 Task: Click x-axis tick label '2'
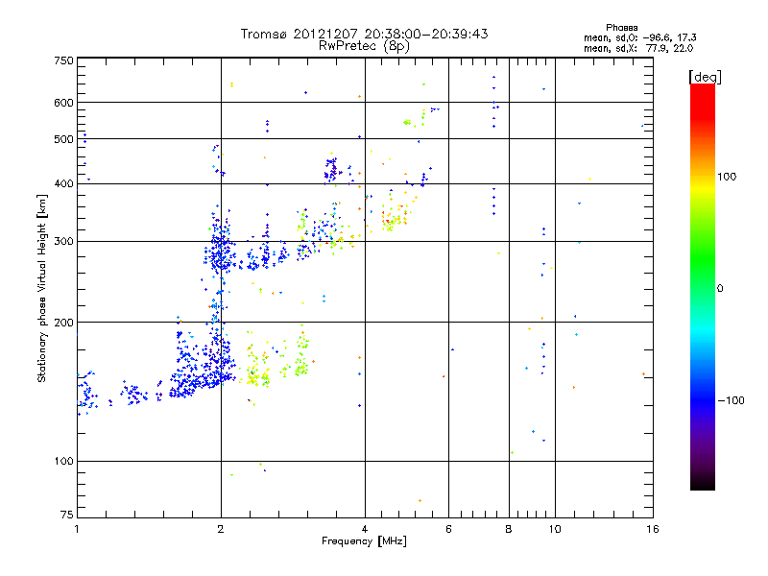(x=221, y=529)
